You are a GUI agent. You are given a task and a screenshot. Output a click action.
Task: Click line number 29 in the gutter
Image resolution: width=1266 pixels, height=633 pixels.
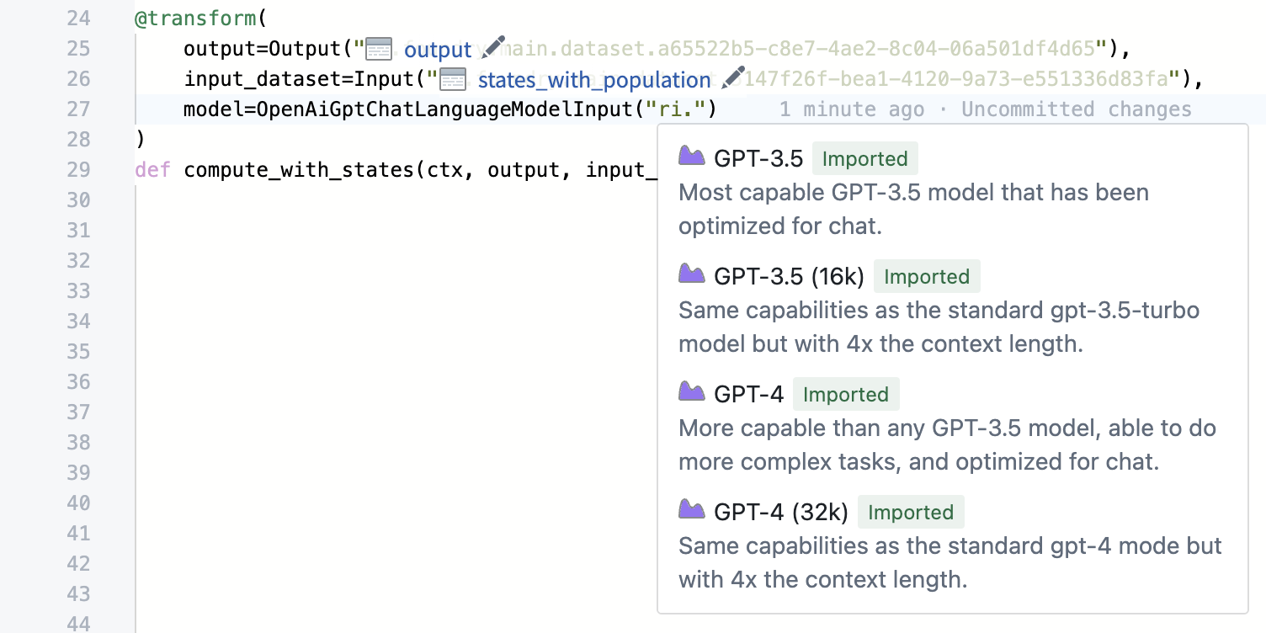[78, 170]
